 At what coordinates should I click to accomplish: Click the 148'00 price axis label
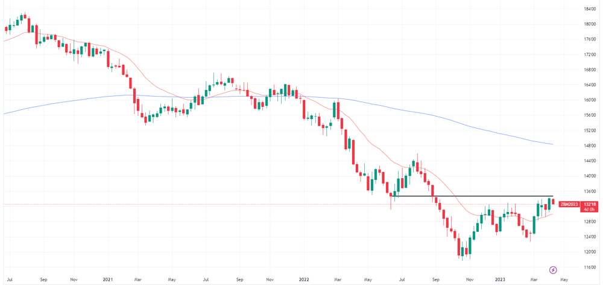(590, 146)
